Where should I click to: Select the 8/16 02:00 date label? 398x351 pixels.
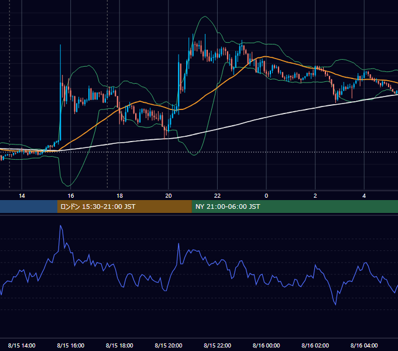315,345
